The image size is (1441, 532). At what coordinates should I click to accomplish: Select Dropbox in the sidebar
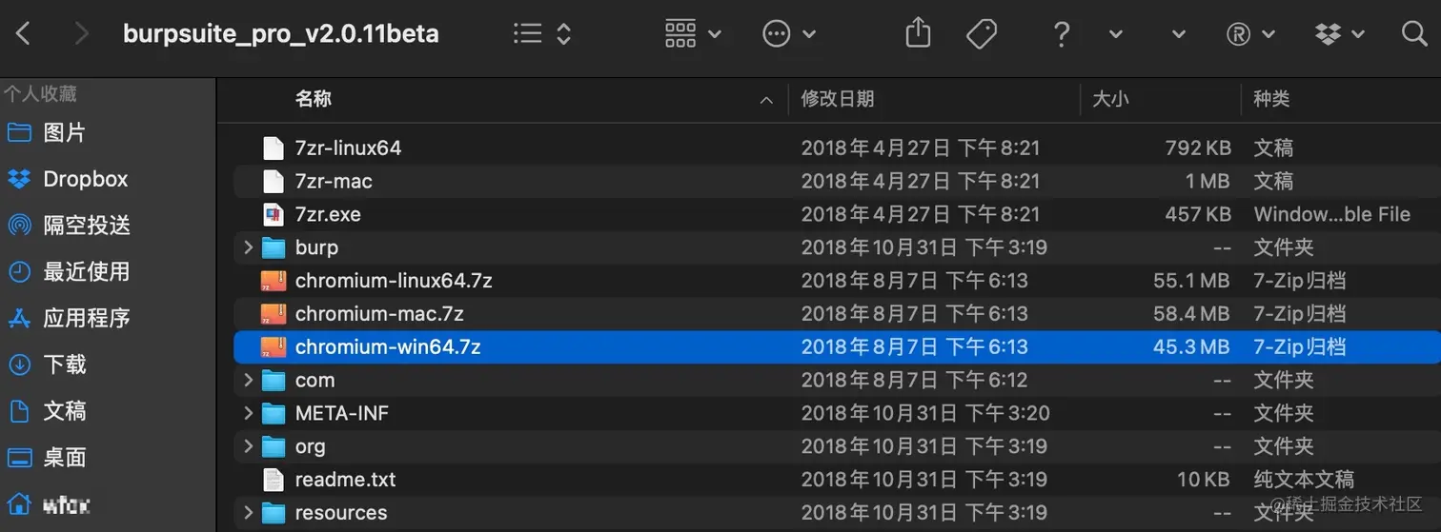[x=68, y=179]
